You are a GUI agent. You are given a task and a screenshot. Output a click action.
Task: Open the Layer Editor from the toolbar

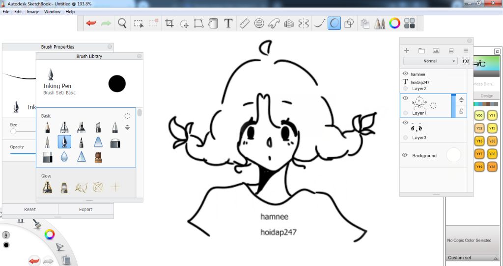click(365, 23)
